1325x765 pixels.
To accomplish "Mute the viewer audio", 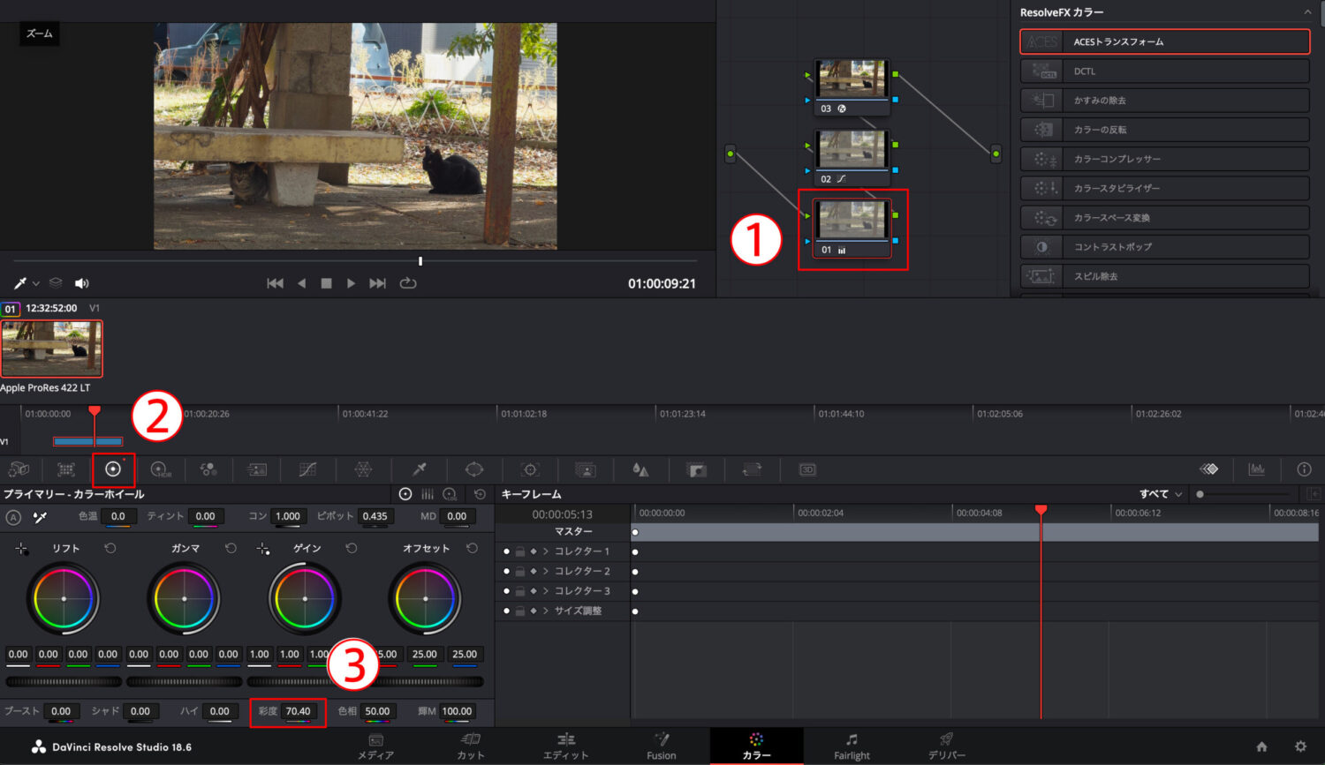I will [x=82, y=283].
